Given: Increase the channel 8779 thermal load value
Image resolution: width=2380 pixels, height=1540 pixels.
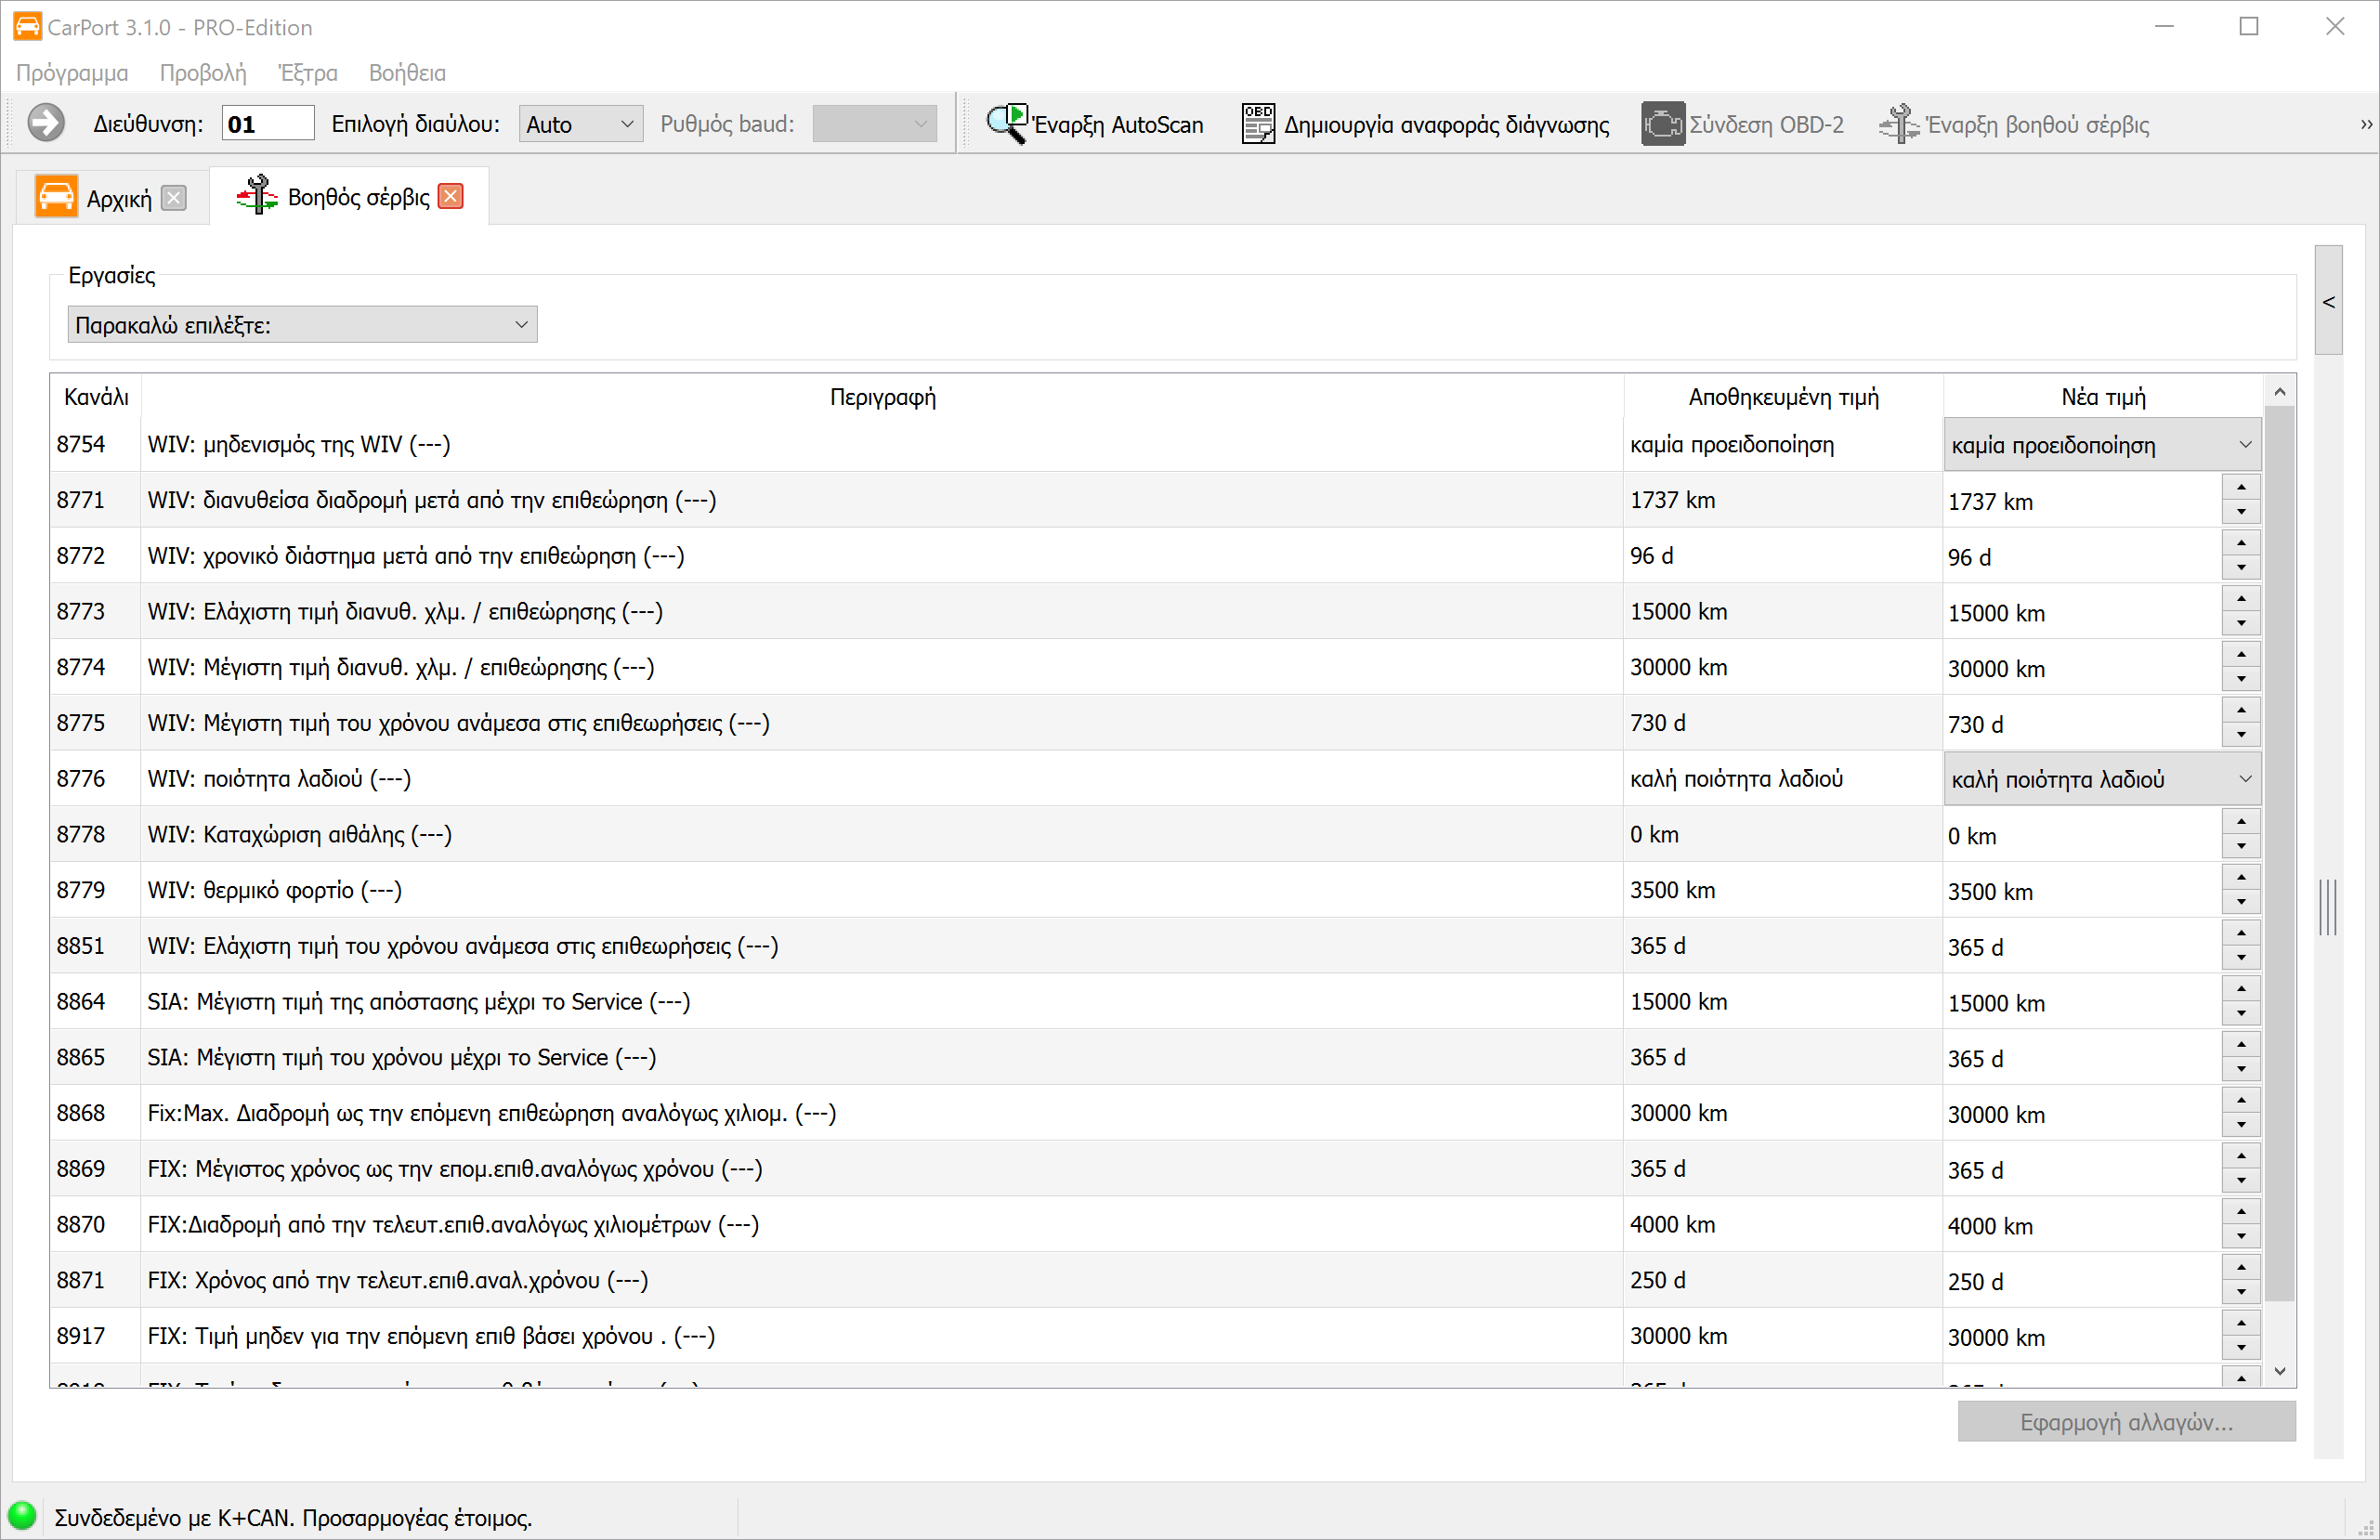Looking at the screenshot, I should click(x=2241, y=877).
